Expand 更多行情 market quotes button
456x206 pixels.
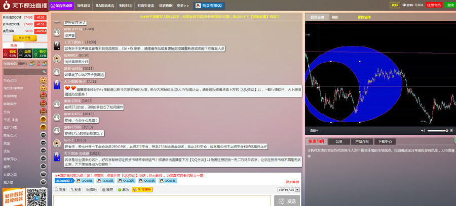click(24, 38)
